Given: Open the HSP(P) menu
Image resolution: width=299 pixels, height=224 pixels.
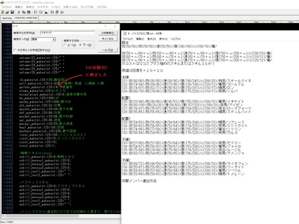Looking at the screenshot, I should click(x=43, y=7).
